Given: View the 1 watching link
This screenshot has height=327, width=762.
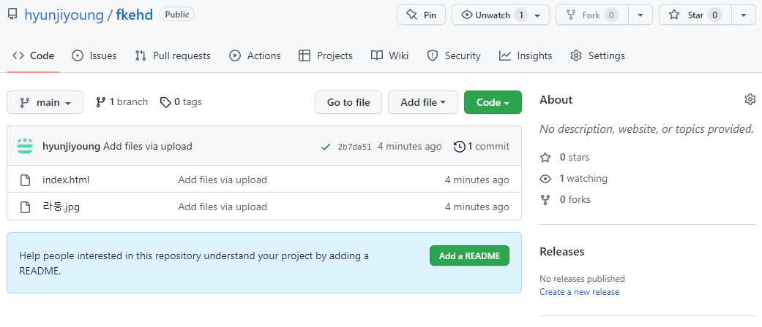Looking at the screenshot, I should click(573, 178).
